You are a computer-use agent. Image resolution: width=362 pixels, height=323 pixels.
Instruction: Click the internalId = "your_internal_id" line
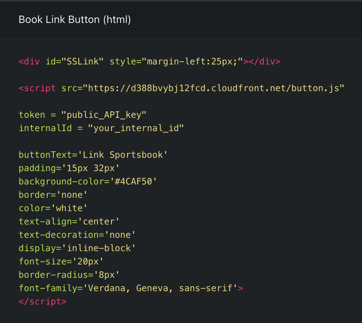tap(101, 128)
